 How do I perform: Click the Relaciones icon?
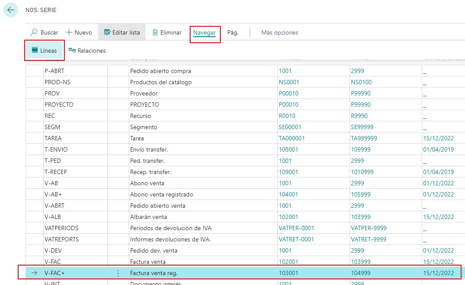click(72, 51)
